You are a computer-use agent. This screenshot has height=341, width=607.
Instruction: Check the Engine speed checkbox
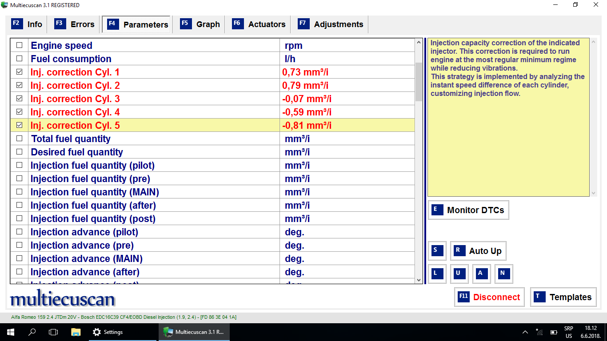19,45
